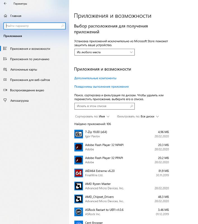Click the 30.11.2019 install date

[162, 175]
